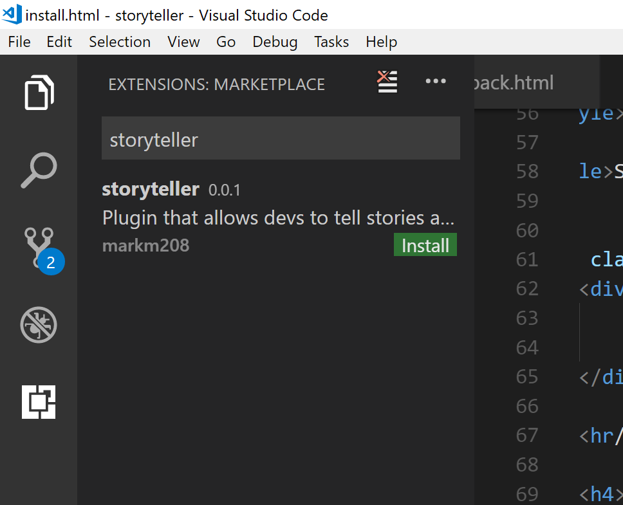Click line number 67 in editor gutter

[527, 436]
